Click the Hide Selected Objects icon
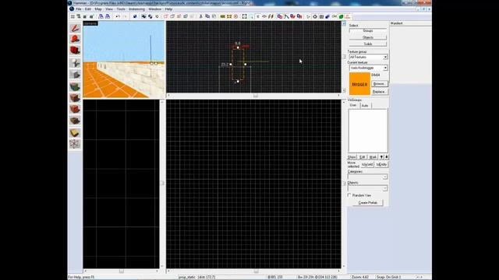 (x=166, y=16)
